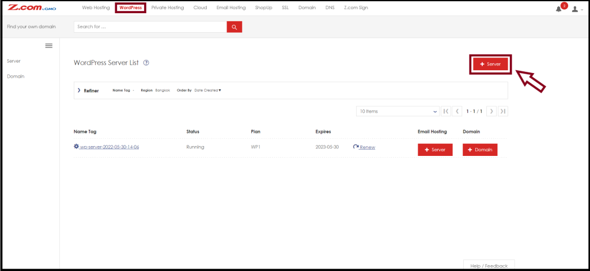The height and width of the screenshot is (271, 590).
Task: Click the help question mark icon
Action: (146, 63)
